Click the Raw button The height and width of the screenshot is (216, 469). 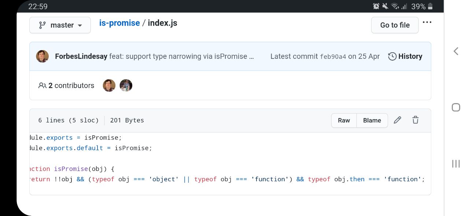[x=344, y=120]
